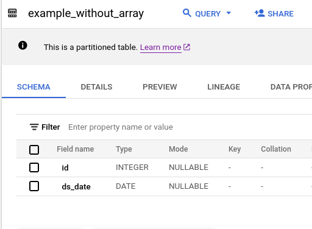The height and width of the screenshot is (229, 312).
Task: Click the info icon in partition notice
Action: pos(23,45)
